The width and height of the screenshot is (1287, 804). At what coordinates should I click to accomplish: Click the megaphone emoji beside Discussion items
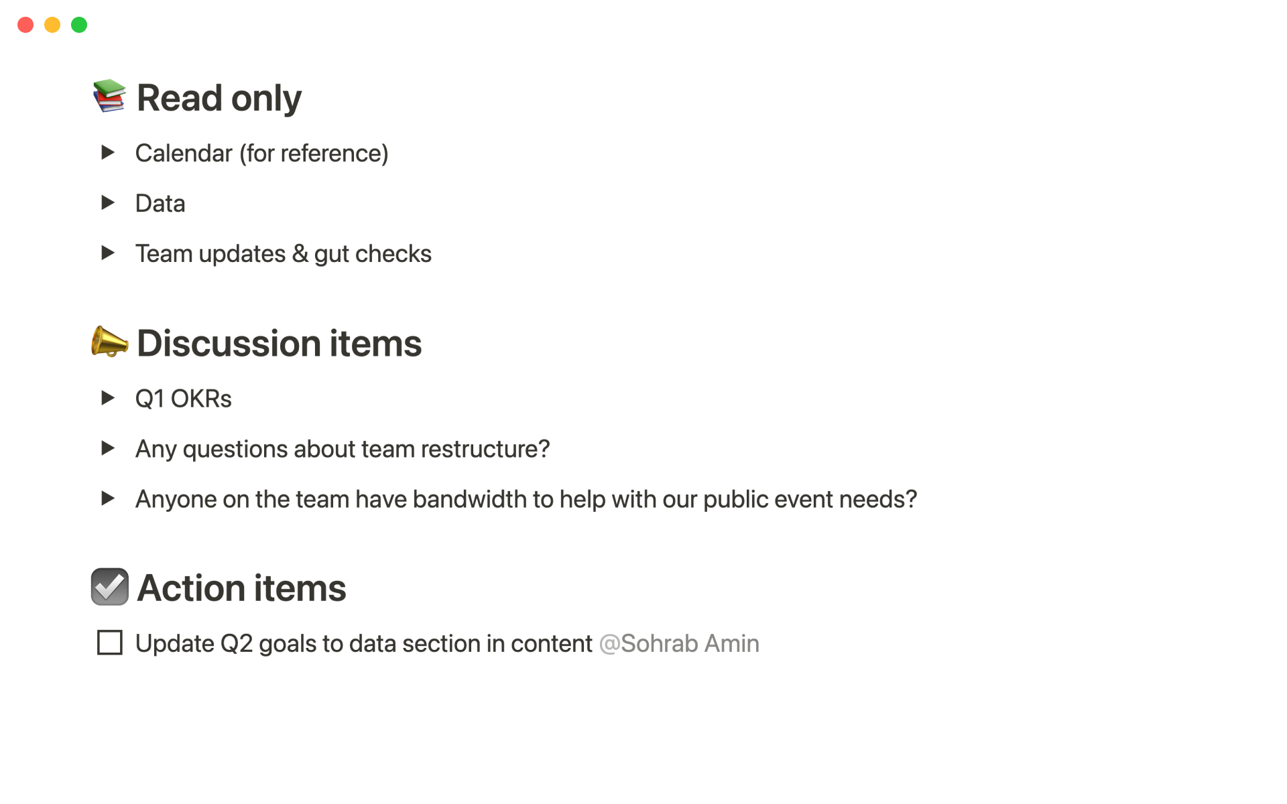[109, 342]
